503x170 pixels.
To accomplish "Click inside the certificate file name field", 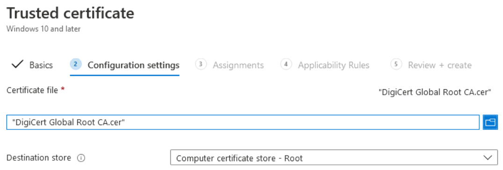I will click(243, 122).
